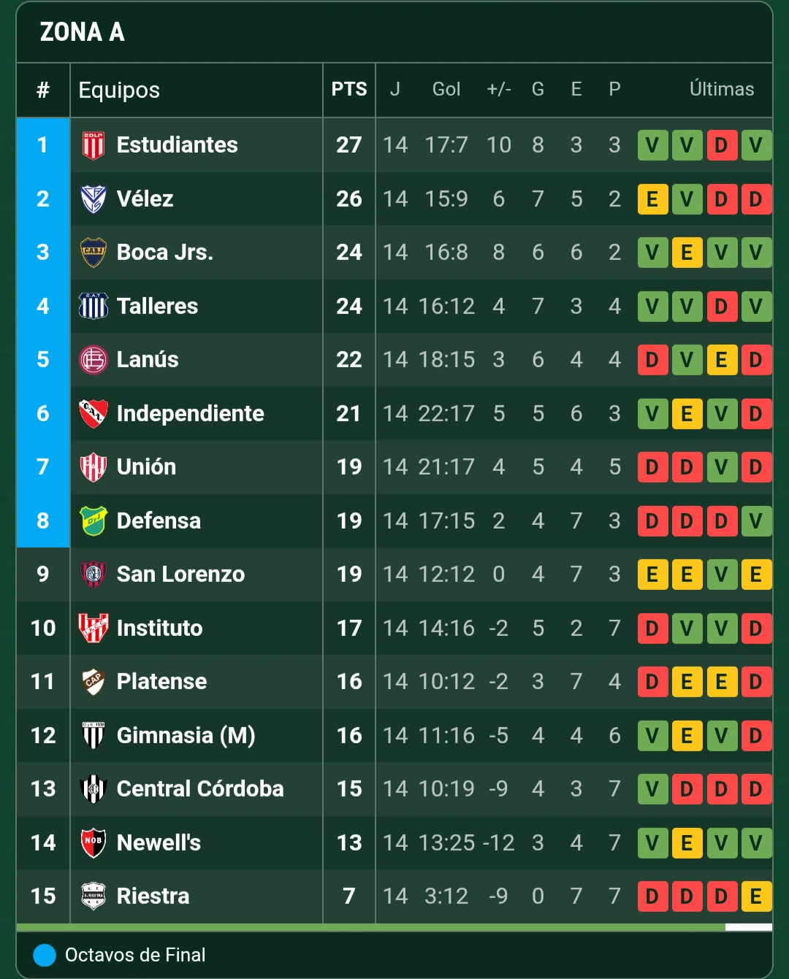Select Vélez's yellow E form badge
Viewport: 789px width, 979px height.
tap(652, 199)
